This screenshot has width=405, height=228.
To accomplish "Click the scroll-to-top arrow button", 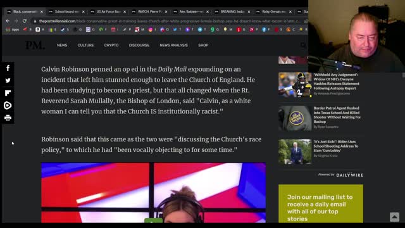I will point(394,217).
